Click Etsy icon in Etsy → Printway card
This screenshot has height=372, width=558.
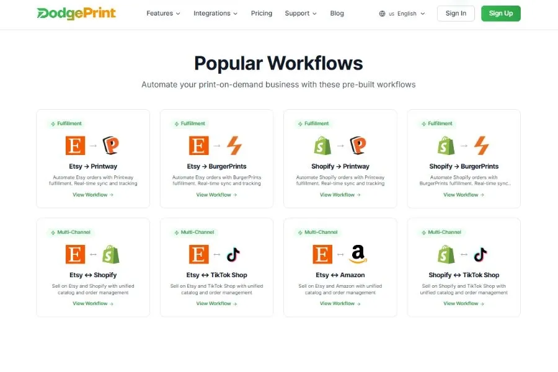[x=76, y=145]
